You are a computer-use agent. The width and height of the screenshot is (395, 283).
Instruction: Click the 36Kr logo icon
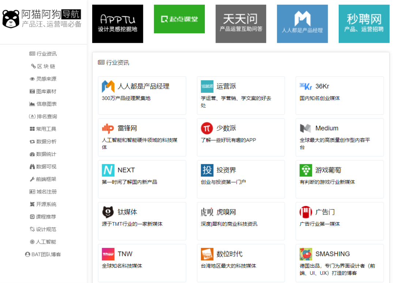pyautogui.click(x=306, y=86)
